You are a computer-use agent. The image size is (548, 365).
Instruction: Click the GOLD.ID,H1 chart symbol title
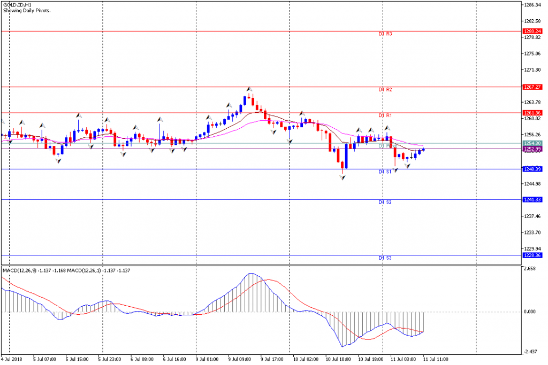17,5
